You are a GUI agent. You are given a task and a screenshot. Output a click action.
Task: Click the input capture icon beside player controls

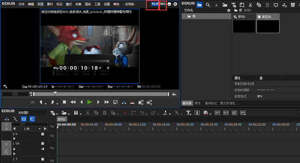click(x=33, y=103)
